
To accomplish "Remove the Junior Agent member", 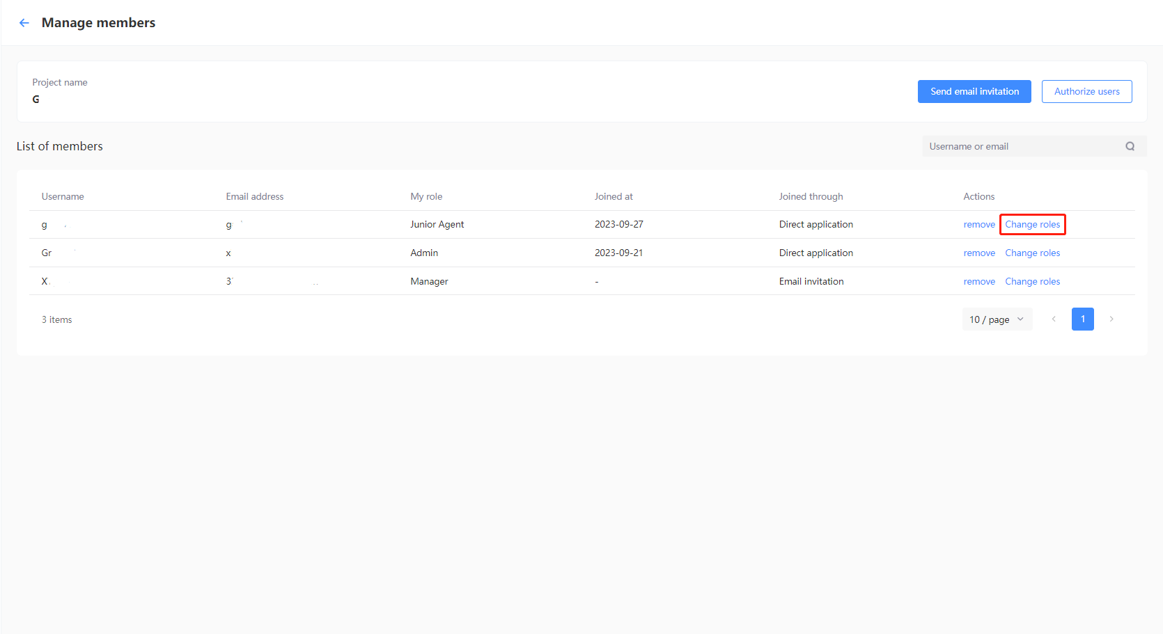I will click(x=979, y=225).
